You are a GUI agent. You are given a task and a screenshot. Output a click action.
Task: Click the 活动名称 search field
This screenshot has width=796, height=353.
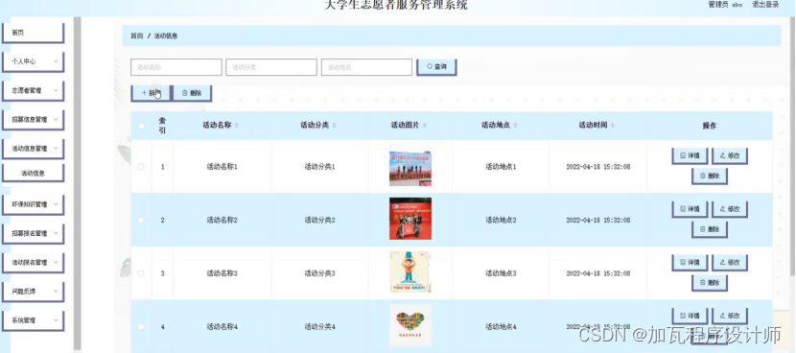click(x=176, y=67)
